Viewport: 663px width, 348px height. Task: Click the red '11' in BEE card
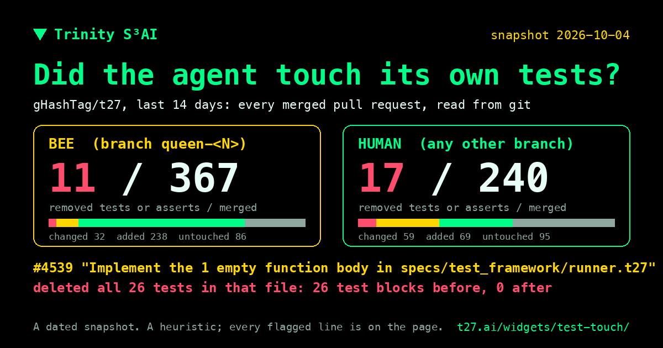click(x=72, y=178)
